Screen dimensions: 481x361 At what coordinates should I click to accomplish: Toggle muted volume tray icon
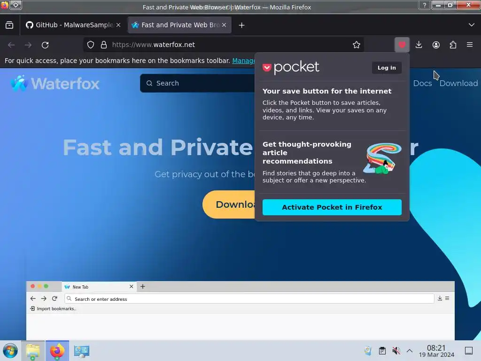coord(396,351)
